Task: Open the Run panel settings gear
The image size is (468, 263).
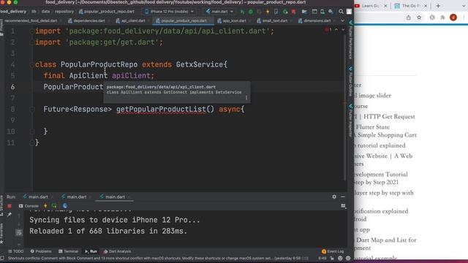Action: (x=334, y=197)
